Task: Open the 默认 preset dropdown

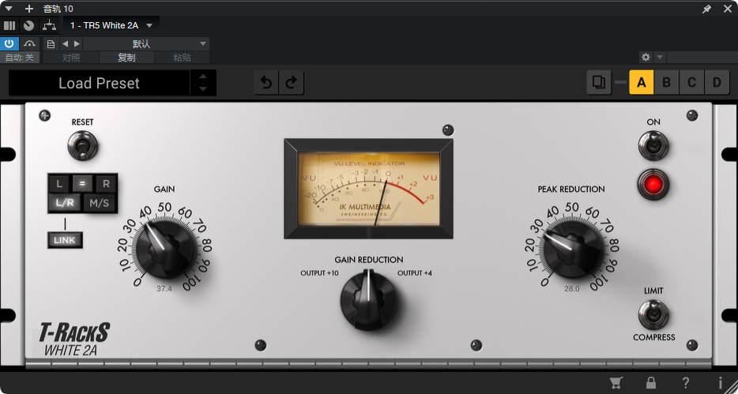Action: 146,43
